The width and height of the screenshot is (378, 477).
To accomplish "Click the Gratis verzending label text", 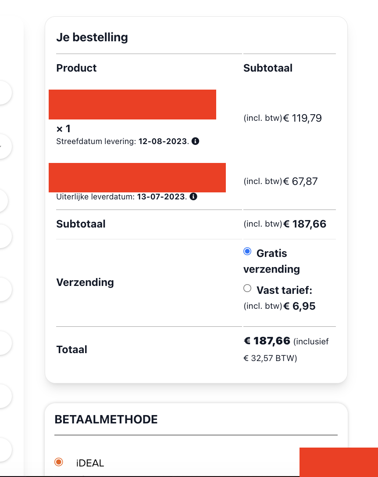I will (x=272, y=261).
